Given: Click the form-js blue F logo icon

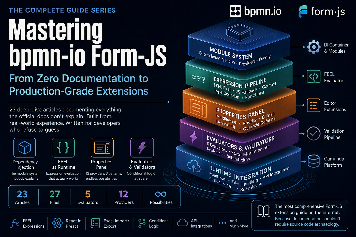Looking at the screenshot, I should 303,11.
